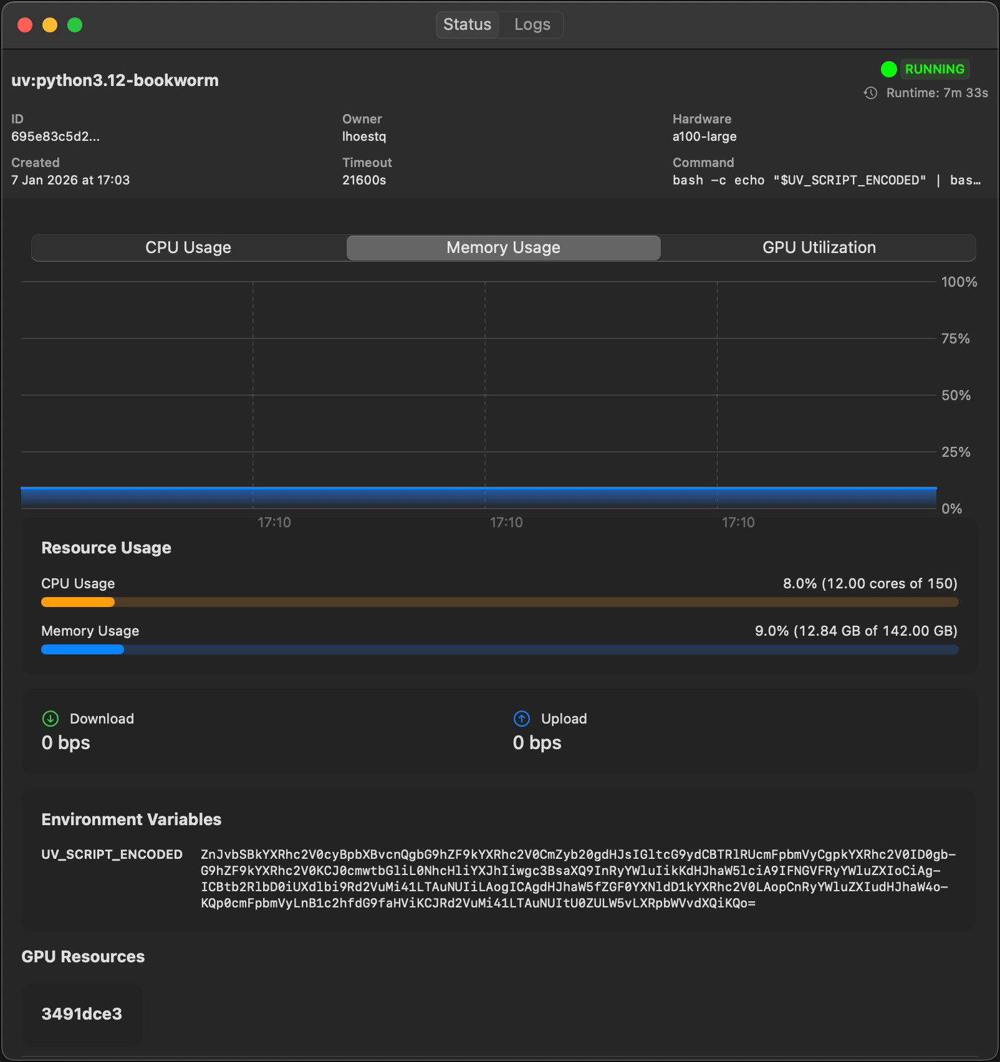The width and height of the screenshot is (1000, 1062).
Task: Click the uv:python3.12-bookworm job title
Action: click(115, 80)
